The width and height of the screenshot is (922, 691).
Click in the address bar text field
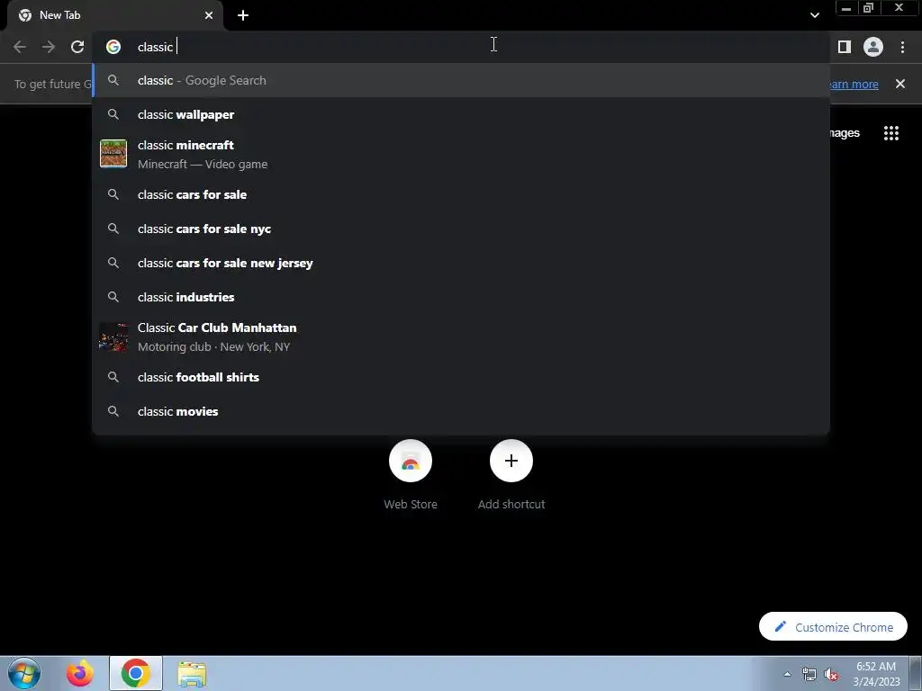pos(462,47)
